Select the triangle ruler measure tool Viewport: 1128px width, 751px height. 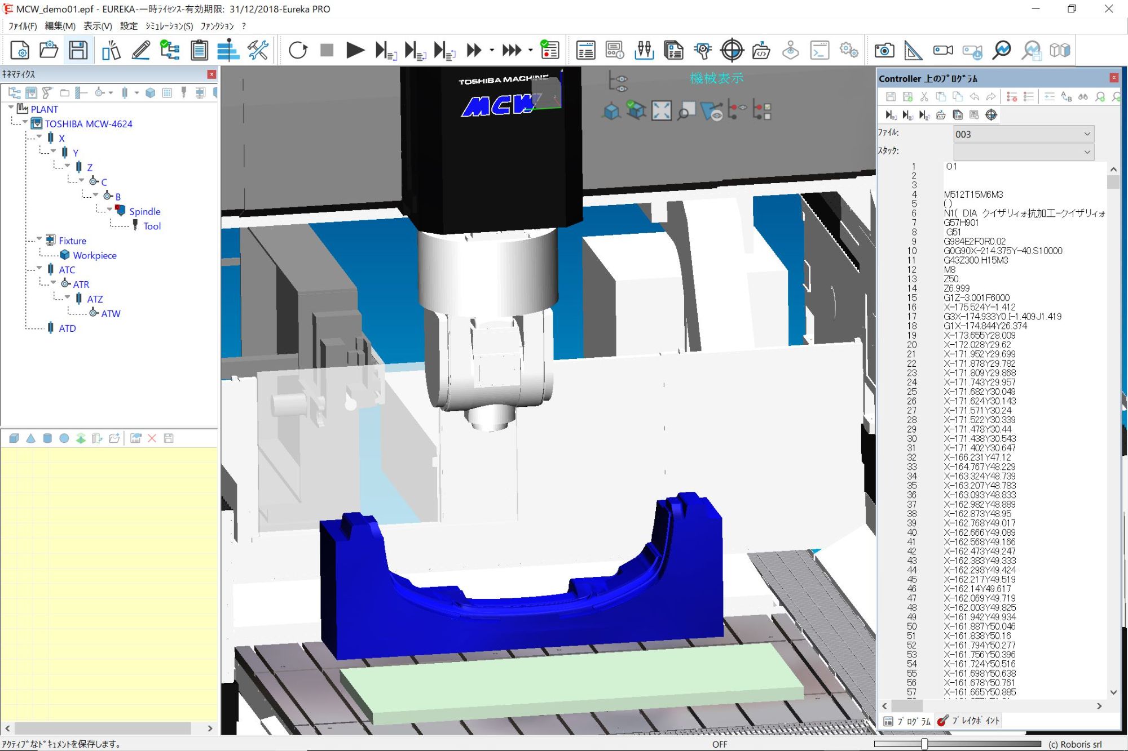point(913,50)
